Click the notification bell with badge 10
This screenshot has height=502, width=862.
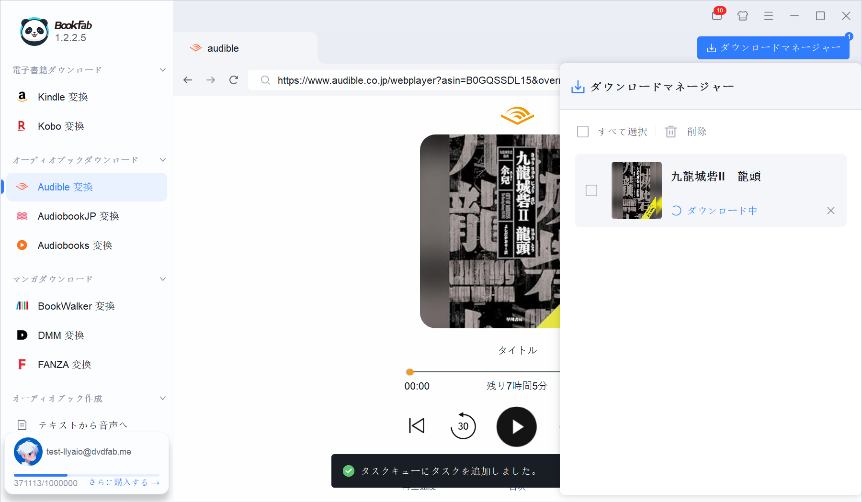coord(716,16)
